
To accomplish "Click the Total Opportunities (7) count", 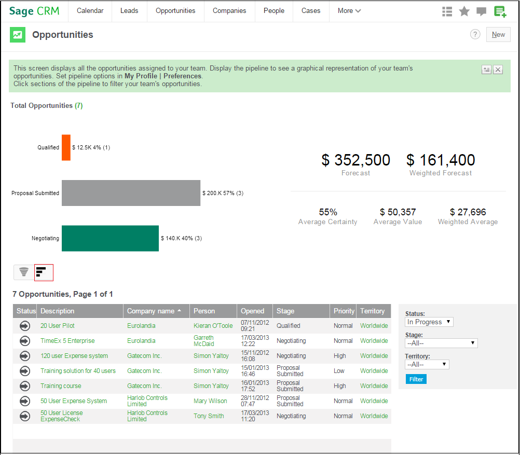I will (78, 105).
